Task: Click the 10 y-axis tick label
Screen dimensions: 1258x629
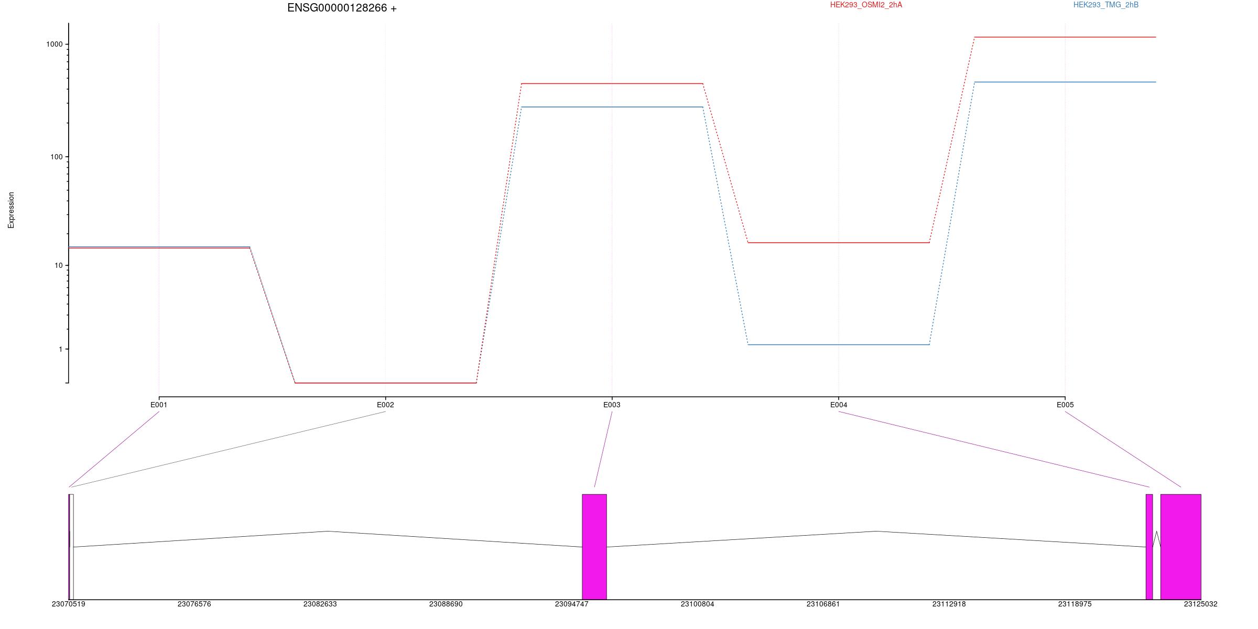Action: pyautogui.click(x=59, y=266)
